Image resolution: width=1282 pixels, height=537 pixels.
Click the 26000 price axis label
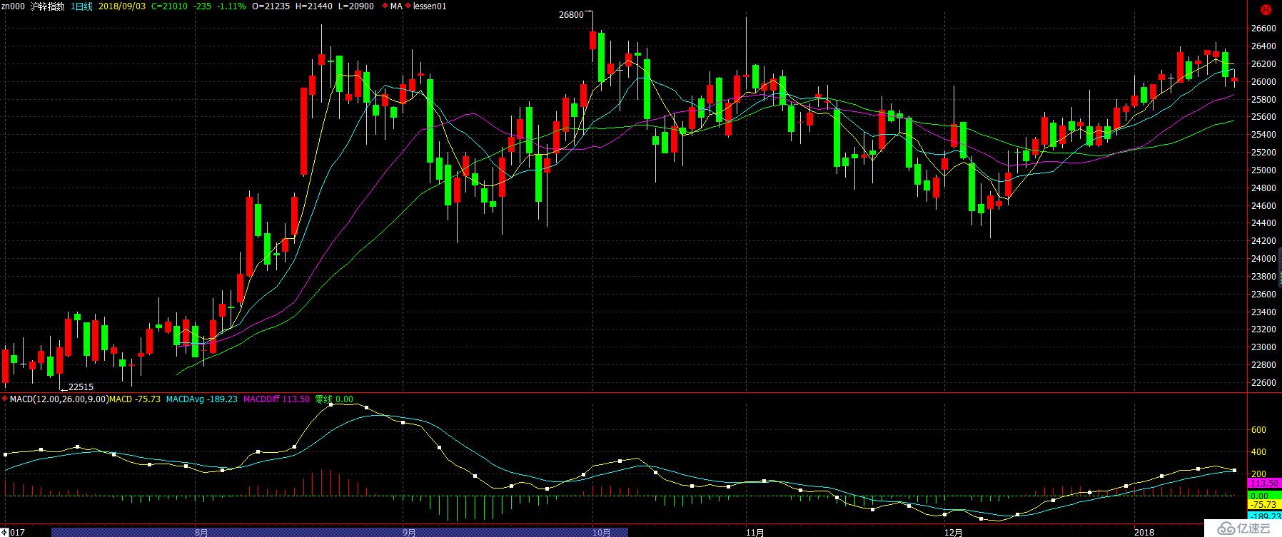click(x=1263, y=82)
